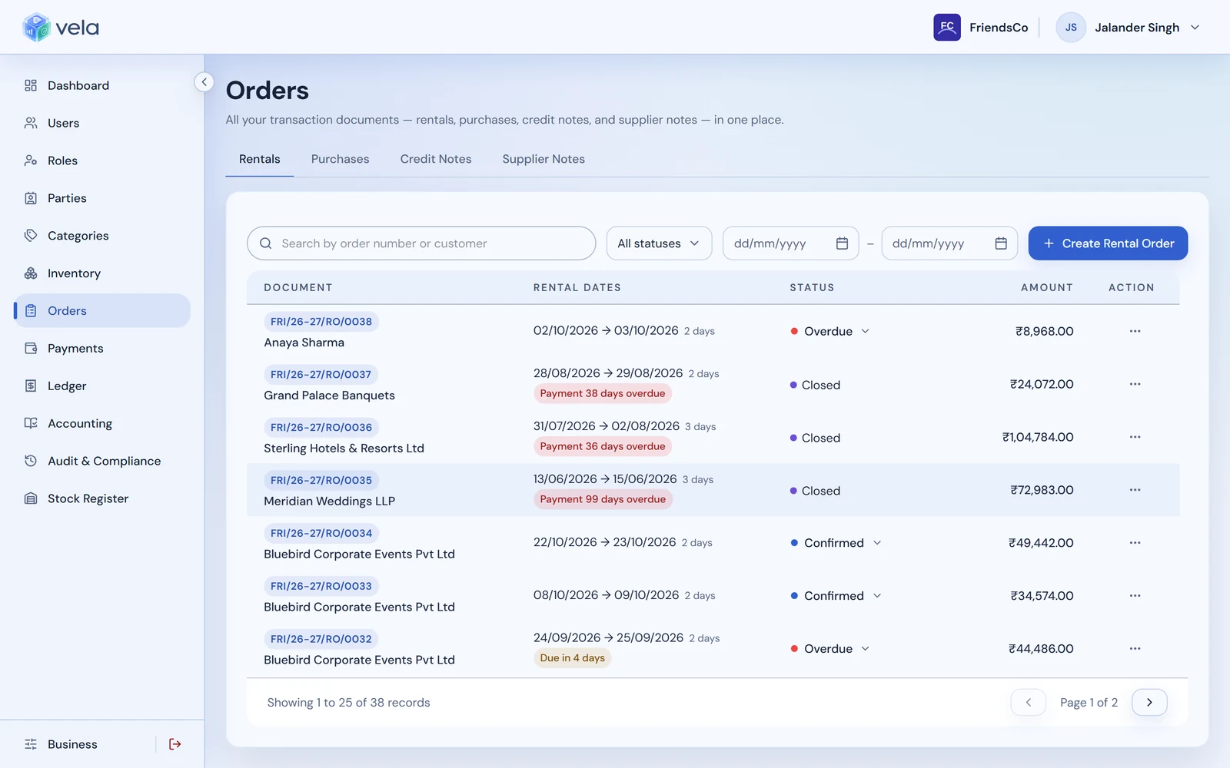Click the Categories tag icon
This screenshot has height=768, width=1230.
click(31, 236)
